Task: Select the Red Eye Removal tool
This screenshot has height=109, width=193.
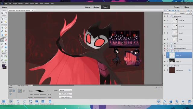Action: [2, 28]
